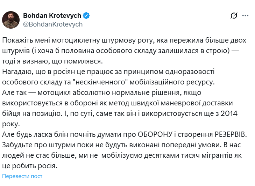Click the display name Bohdan Krotevych
Image resolution: width=255 pixels, height=186 pixels.
(52, 16)
